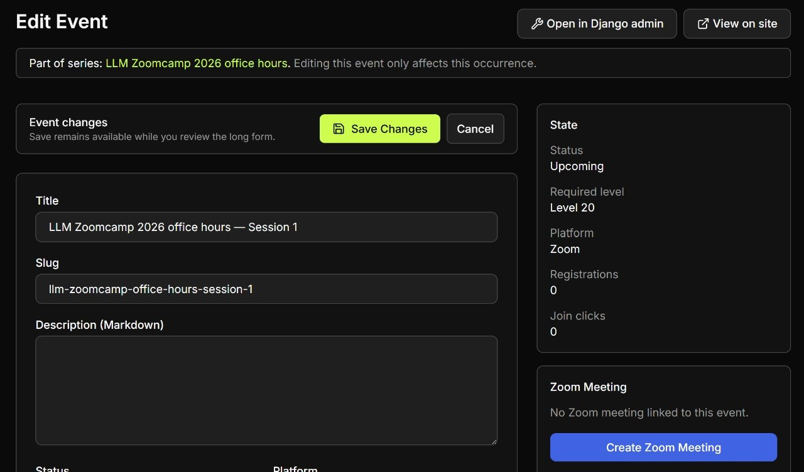Click inside the Description Markdown textarea

(x=266, y=390)
